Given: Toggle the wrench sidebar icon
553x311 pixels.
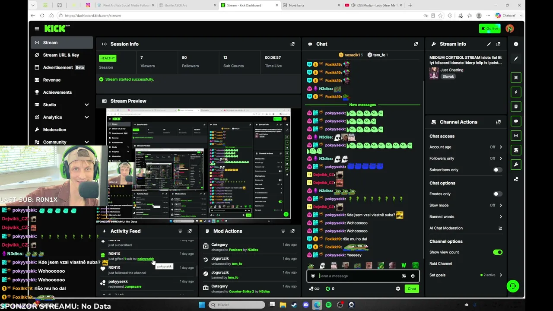Looking at the screenshot, I should tap(516, 165).
